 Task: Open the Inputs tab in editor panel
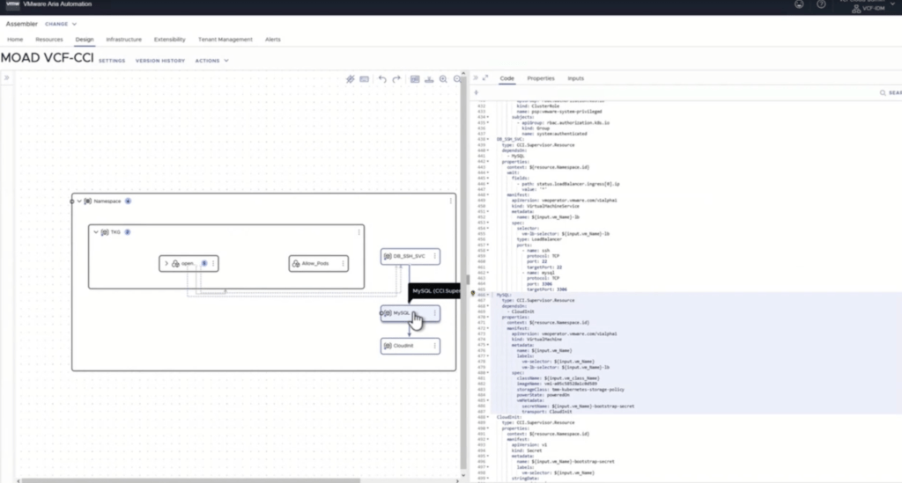pyautogui.click(x=575, y=78)
